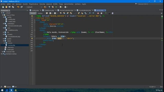Click the Build Project hammer icon
This screenshot has width=164, height=92.
click(x=49, y=7)
